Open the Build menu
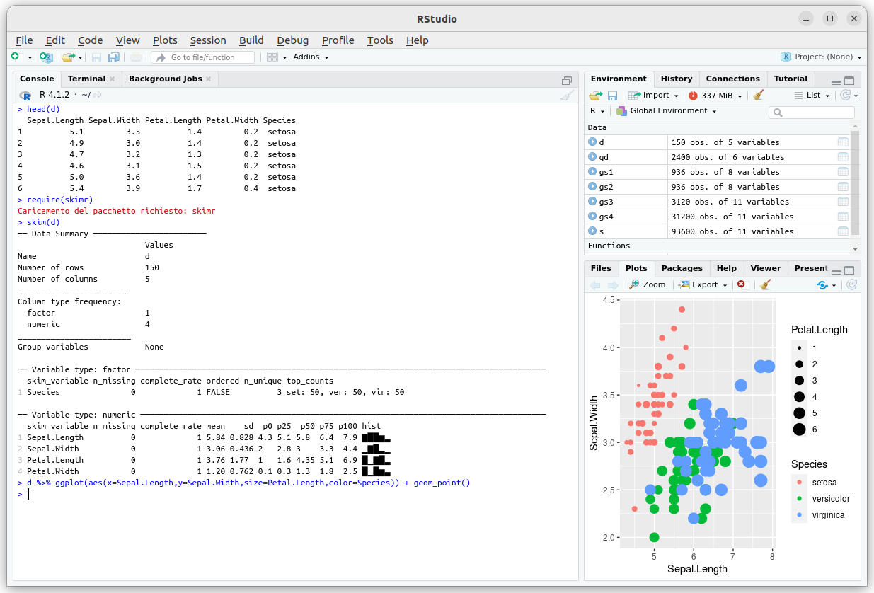Screen dimensions: 874x593 (251, 40)
